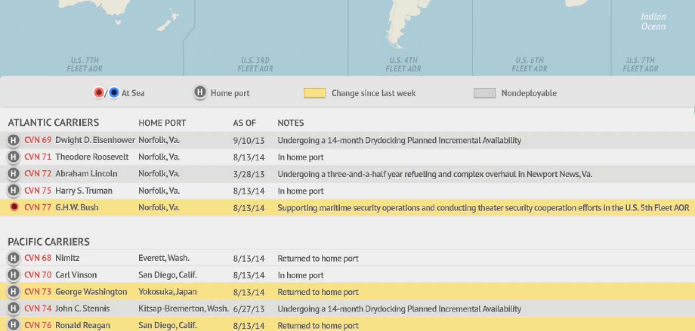
Task: Click the Kitsap-Bremerton, Wash. home port cell
Action: (x=184, y=309)
